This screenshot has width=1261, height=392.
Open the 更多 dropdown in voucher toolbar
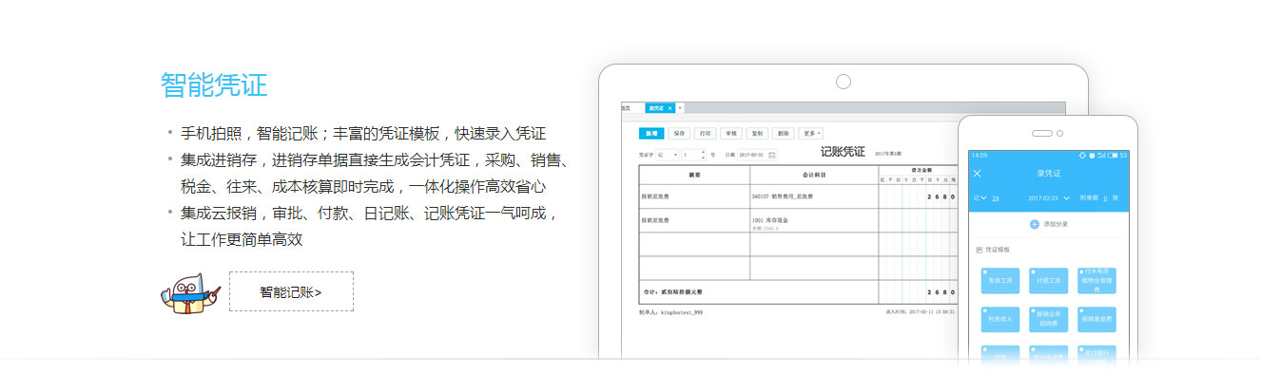click(810, 134)
